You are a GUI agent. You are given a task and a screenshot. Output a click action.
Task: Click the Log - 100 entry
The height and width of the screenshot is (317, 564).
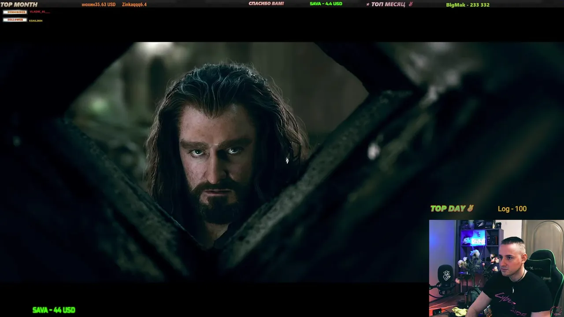pyautogui.click(x=512, y=209)
